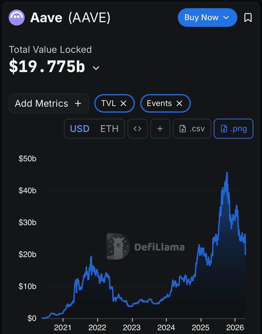
Task: Click the $50b y-axis label
Action: tap(27, 159)
